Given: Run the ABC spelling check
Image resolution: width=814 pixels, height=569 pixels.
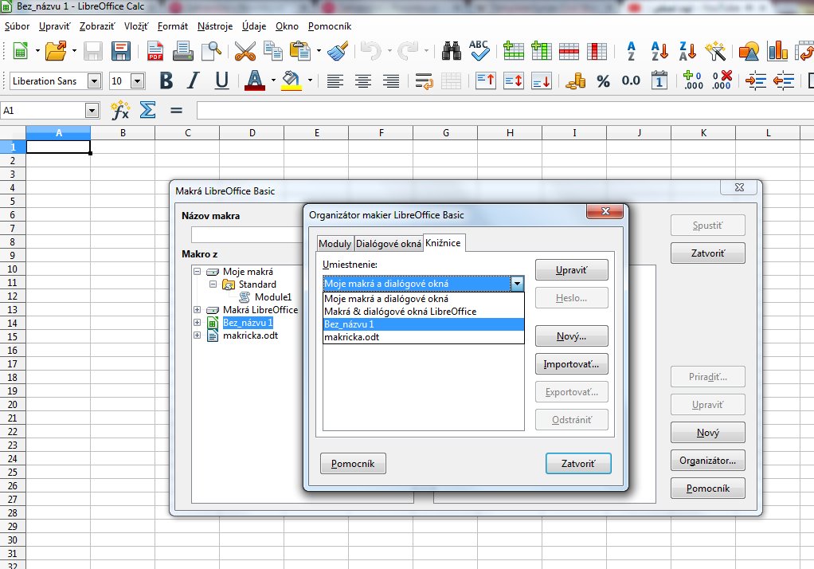Looking at the screenshot, I should pos(479,51).
